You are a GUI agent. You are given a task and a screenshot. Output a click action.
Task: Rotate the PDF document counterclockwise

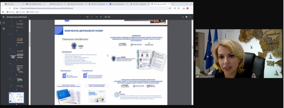[109, 17]
